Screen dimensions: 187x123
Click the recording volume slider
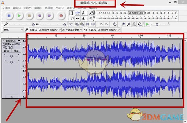22,24
